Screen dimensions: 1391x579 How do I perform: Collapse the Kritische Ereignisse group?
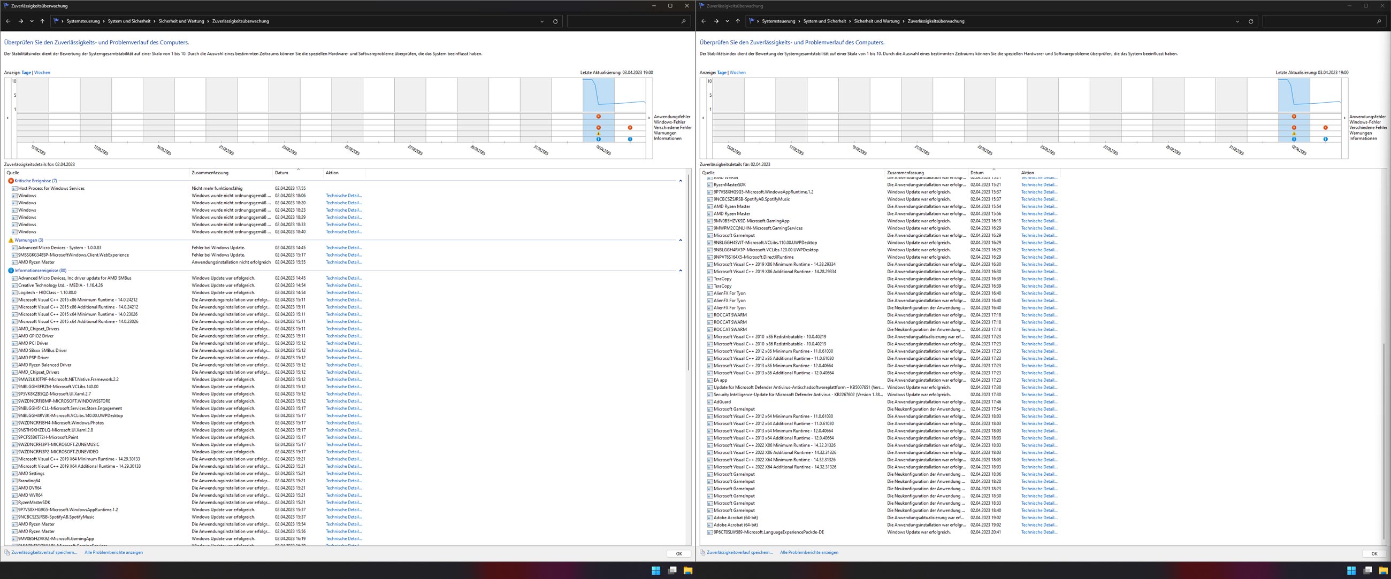click(681, 181)
